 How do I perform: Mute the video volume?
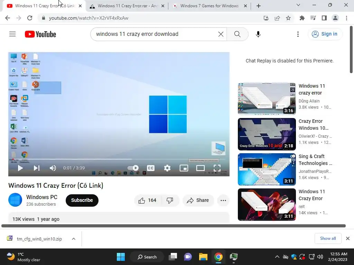point(53,168)
